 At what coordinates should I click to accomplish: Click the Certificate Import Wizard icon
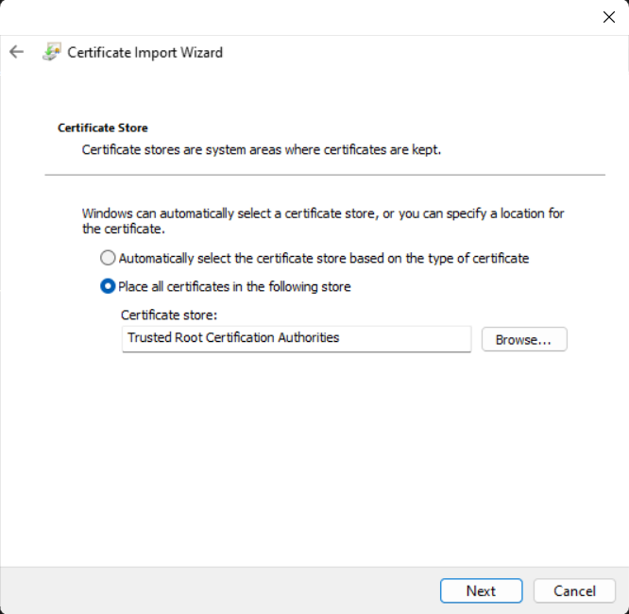pyautogui.click(x=52, y=52)
